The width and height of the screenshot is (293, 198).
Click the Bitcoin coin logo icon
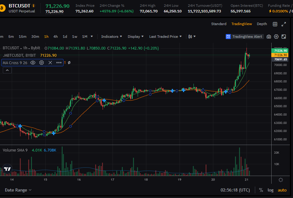pos(2,8)
